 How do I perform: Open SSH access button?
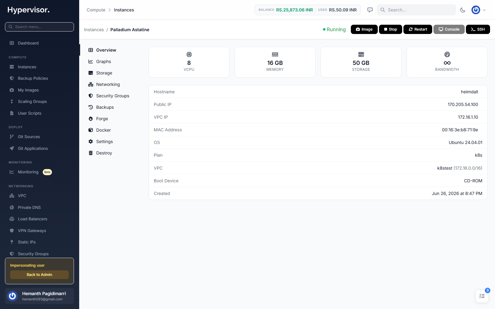478,29
